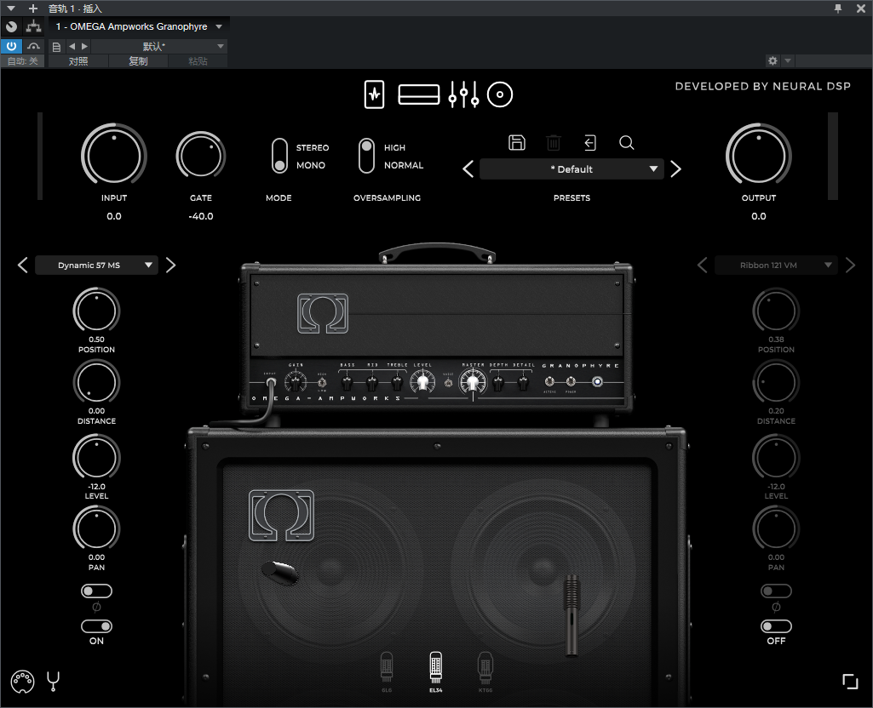Search presets with the magnifier icon
The image size is (873, 708).
pyautogui.click(x=626, y=143)
